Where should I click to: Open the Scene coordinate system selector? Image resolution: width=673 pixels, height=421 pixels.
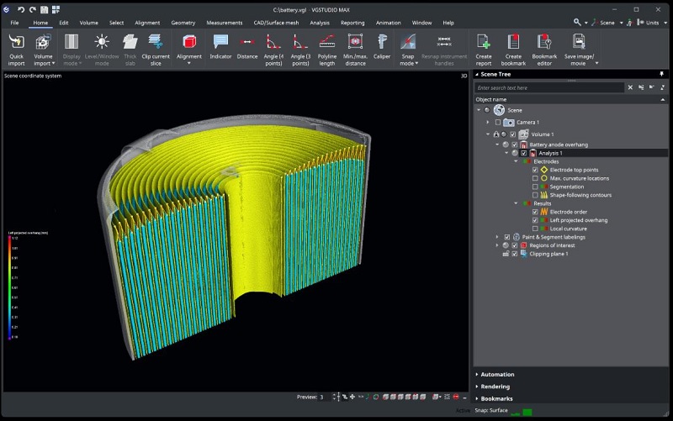(607, 23)
